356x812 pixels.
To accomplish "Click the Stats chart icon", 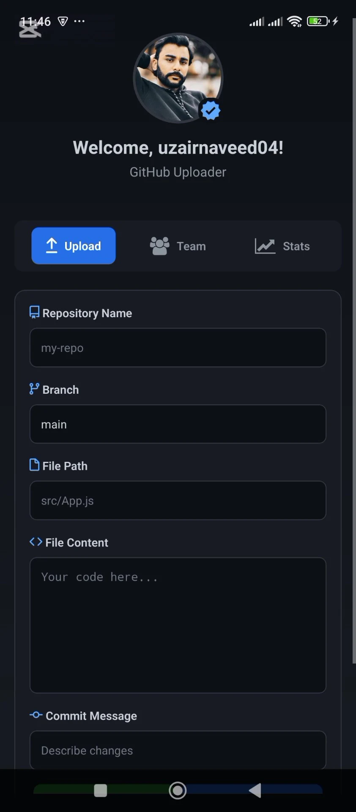I will 265,246.
